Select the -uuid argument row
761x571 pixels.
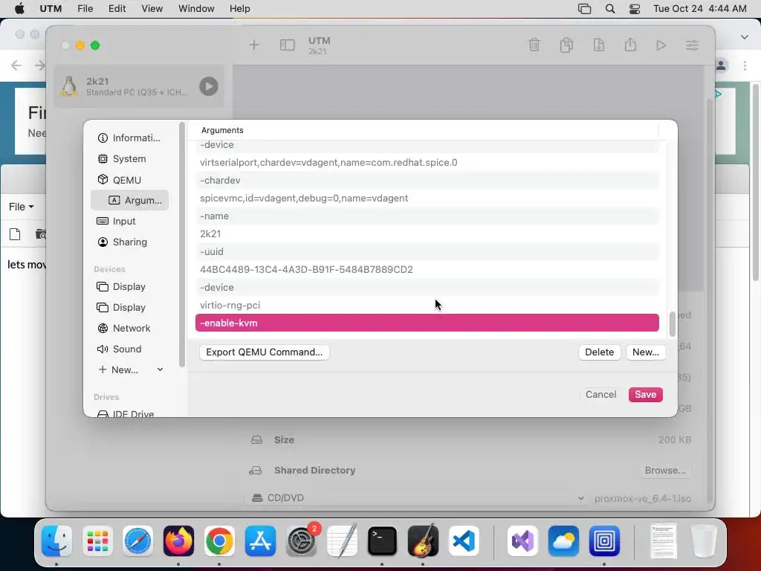(x=427, y=251)
